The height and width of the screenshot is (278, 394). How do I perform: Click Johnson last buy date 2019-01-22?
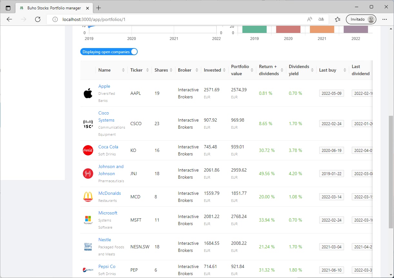tap(331, 174)
